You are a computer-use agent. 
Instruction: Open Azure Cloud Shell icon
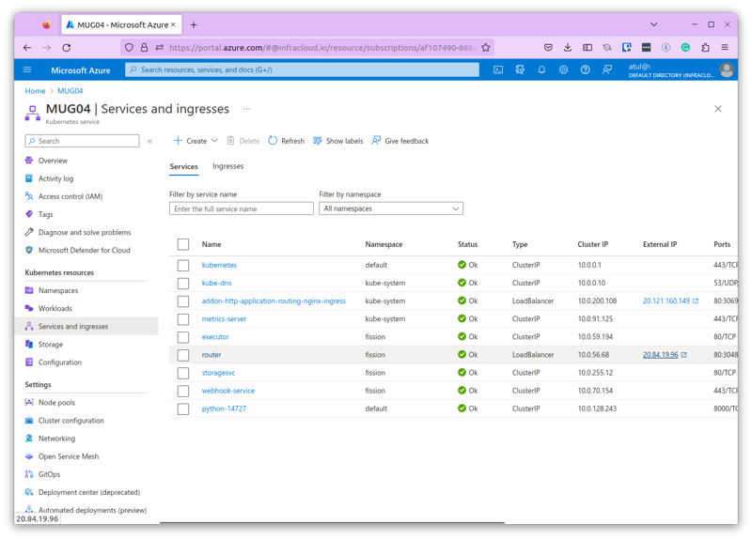coord(498,69)
